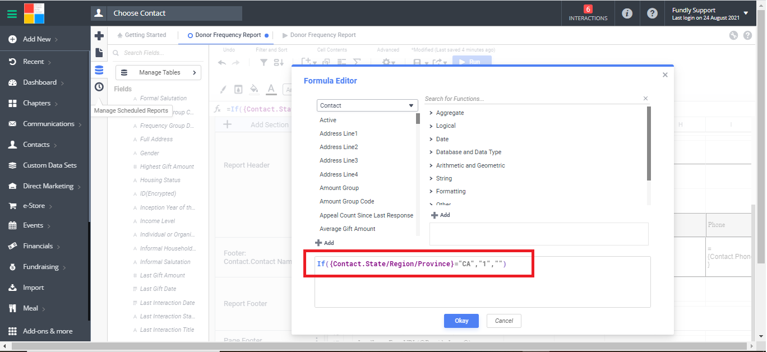Click the plus icon in report side strip
Image resolution: width=767 pixels, height=352 pixels.
99,36
